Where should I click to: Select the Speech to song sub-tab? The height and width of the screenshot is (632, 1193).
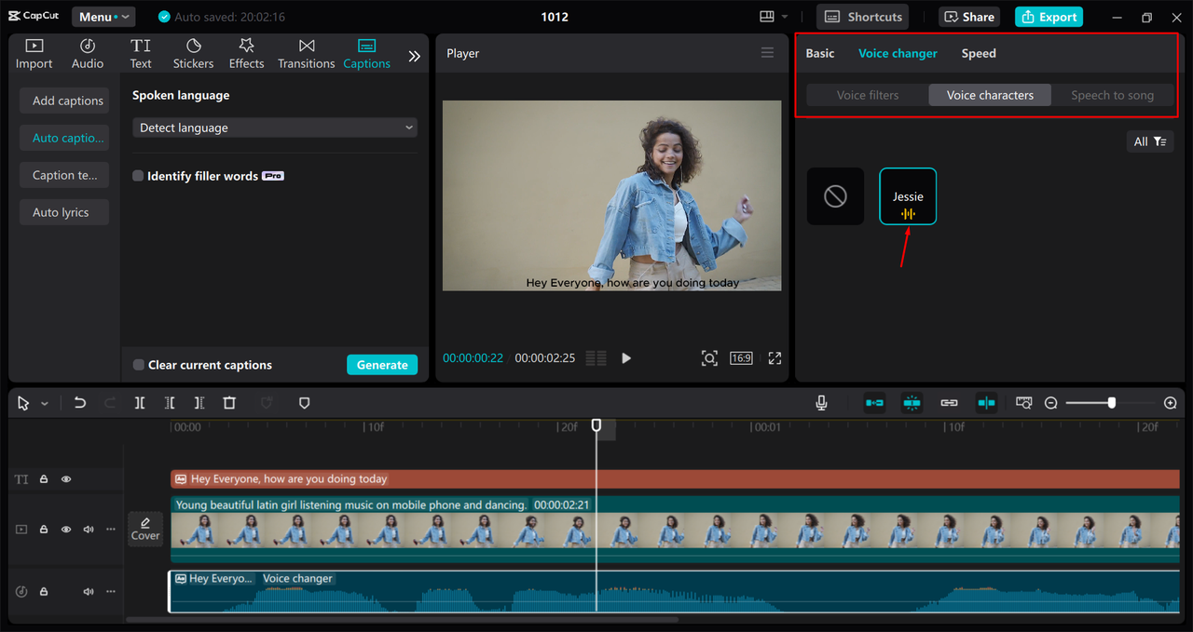[1112, 95]
